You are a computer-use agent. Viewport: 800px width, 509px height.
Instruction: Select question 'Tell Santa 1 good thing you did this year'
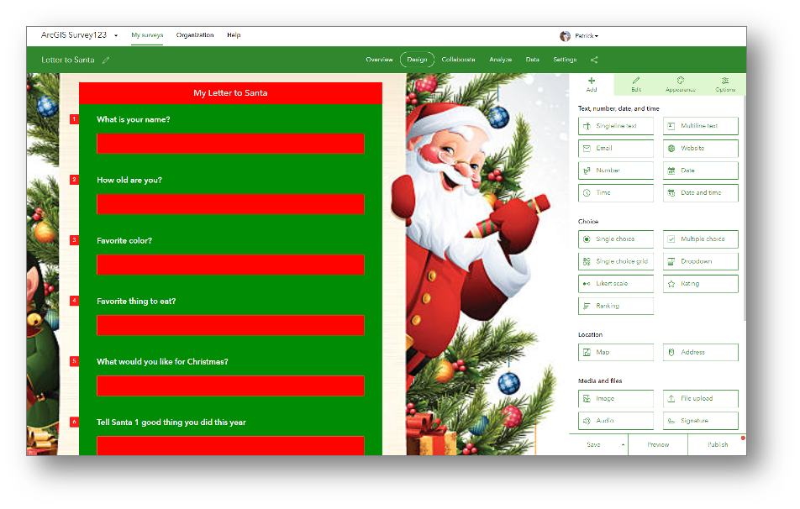click(171, 422)
